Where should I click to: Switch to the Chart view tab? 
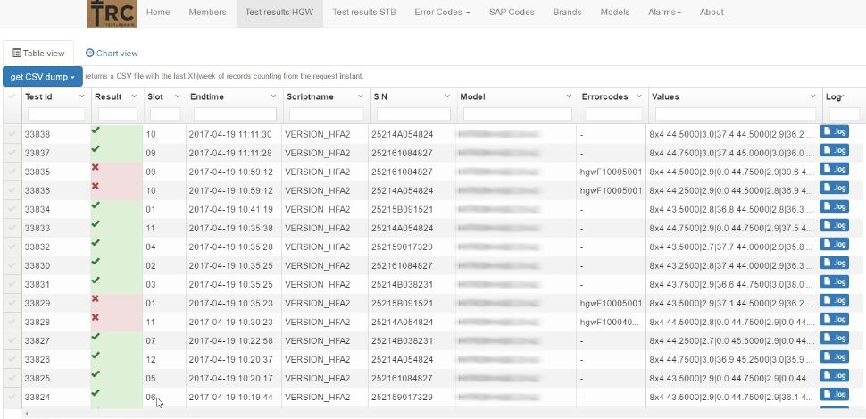(112, 54)
